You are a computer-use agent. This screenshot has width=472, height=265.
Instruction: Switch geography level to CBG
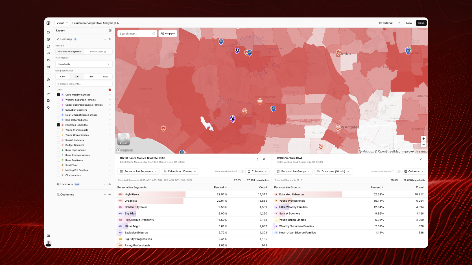click(x=63, y=77)
